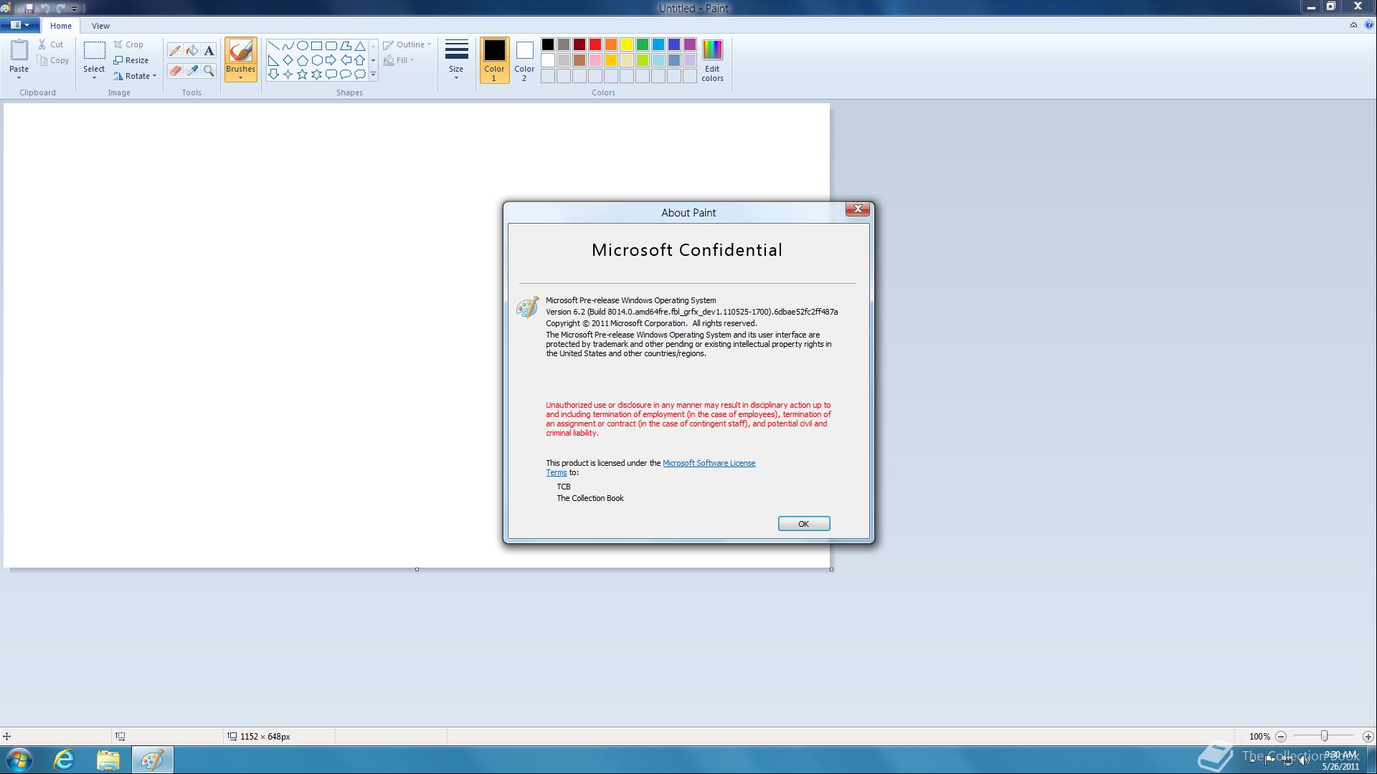Choose the Pentagon shape
Viewport: 1377px width, 774px height.
tap(302, 60)
